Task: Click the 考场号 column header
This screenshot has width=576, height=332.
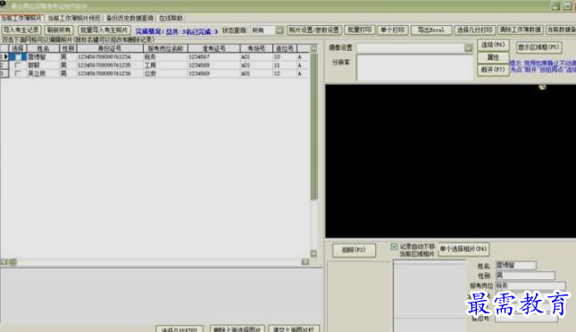Action: pos(256,48)
